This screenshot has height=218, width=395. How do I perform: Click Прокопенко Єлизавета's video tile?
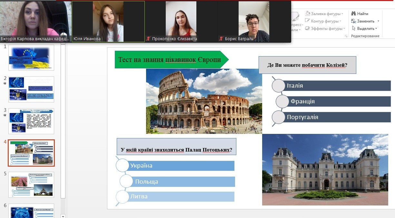pyautogui.click(x=181, y=21)
